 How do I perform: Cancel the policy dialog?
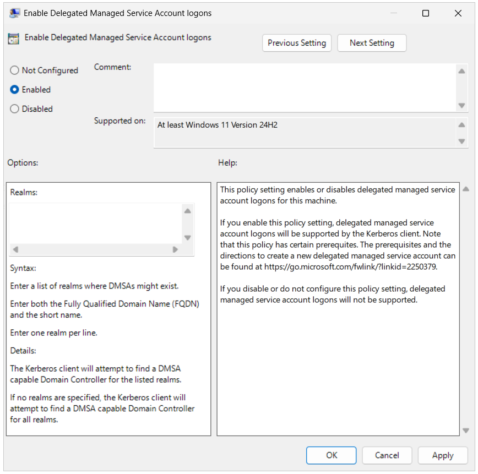click(387, 455)
